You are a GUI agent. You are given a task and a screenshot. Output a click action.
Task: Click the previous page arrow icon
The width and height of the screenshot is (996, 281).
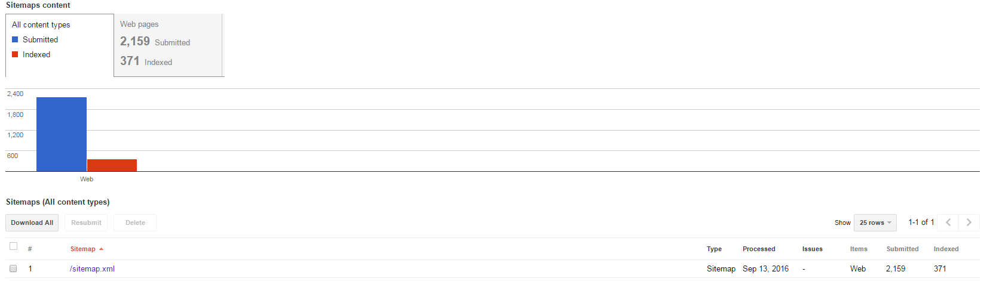coord(948,223)
